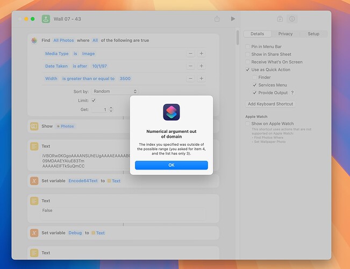Click the Wall 07 - 43 shortcut title

pos(67,19)
